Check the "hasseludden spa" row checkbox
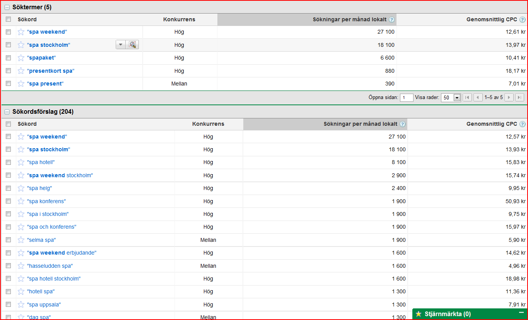This screenshot has height=320, width=528. click(x=8, y=266)
